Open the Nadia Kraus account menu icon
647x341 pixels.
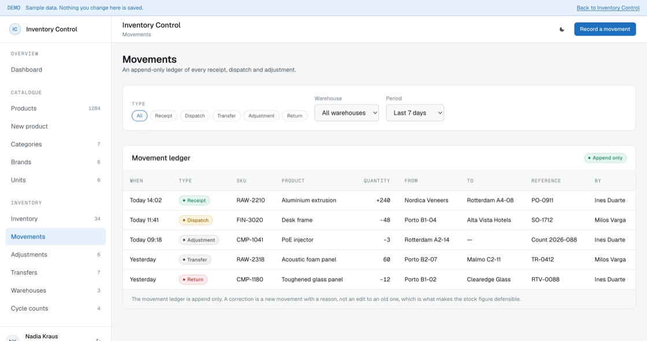tap(98, 339)
